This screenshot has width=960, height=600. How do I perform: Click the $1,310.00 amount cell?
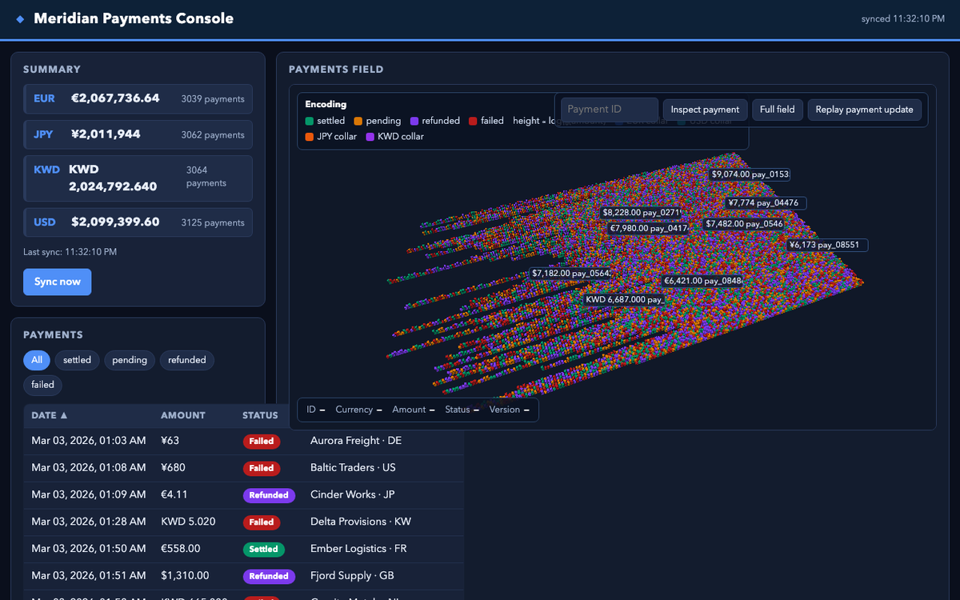tap(185, 575)
